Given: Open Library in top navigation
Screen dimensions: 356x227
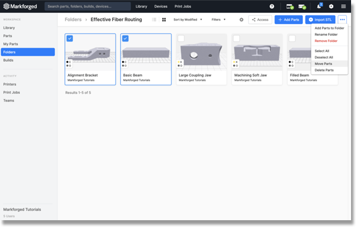Looking at the screenshot, I should coord(141,6).
